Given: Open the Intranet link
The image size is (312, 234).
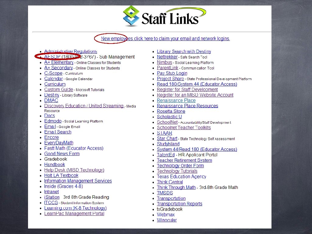Looking at the screenshot, I should [x=51, y=192].
